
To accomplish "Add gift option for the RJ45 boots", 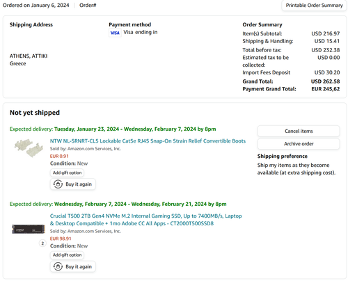I will (x=67, y=172).
